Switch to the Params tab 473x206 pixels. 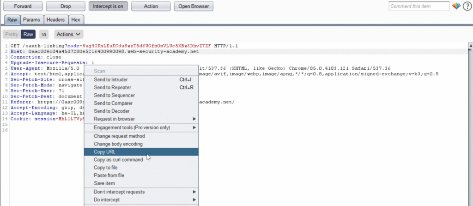[31, 20]
